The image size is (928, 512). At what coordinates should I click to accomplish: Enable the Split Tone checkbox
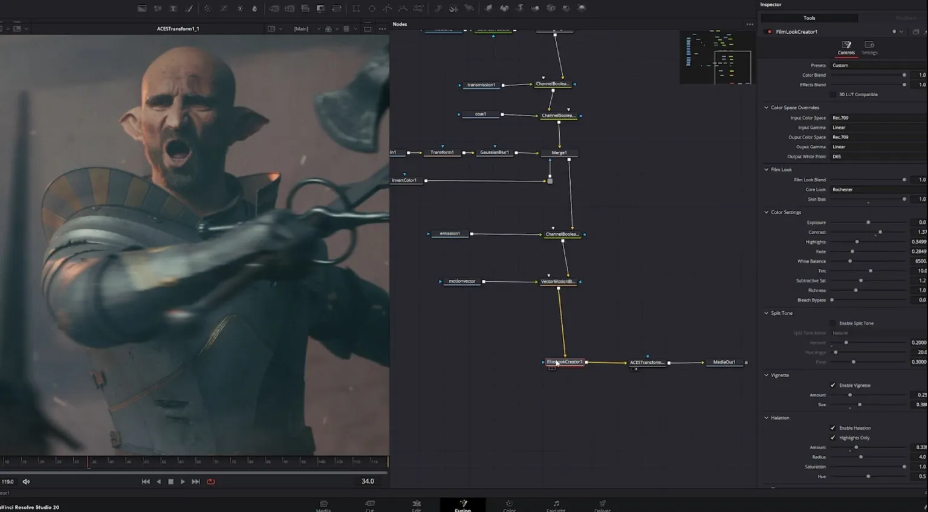pos(832,323)
